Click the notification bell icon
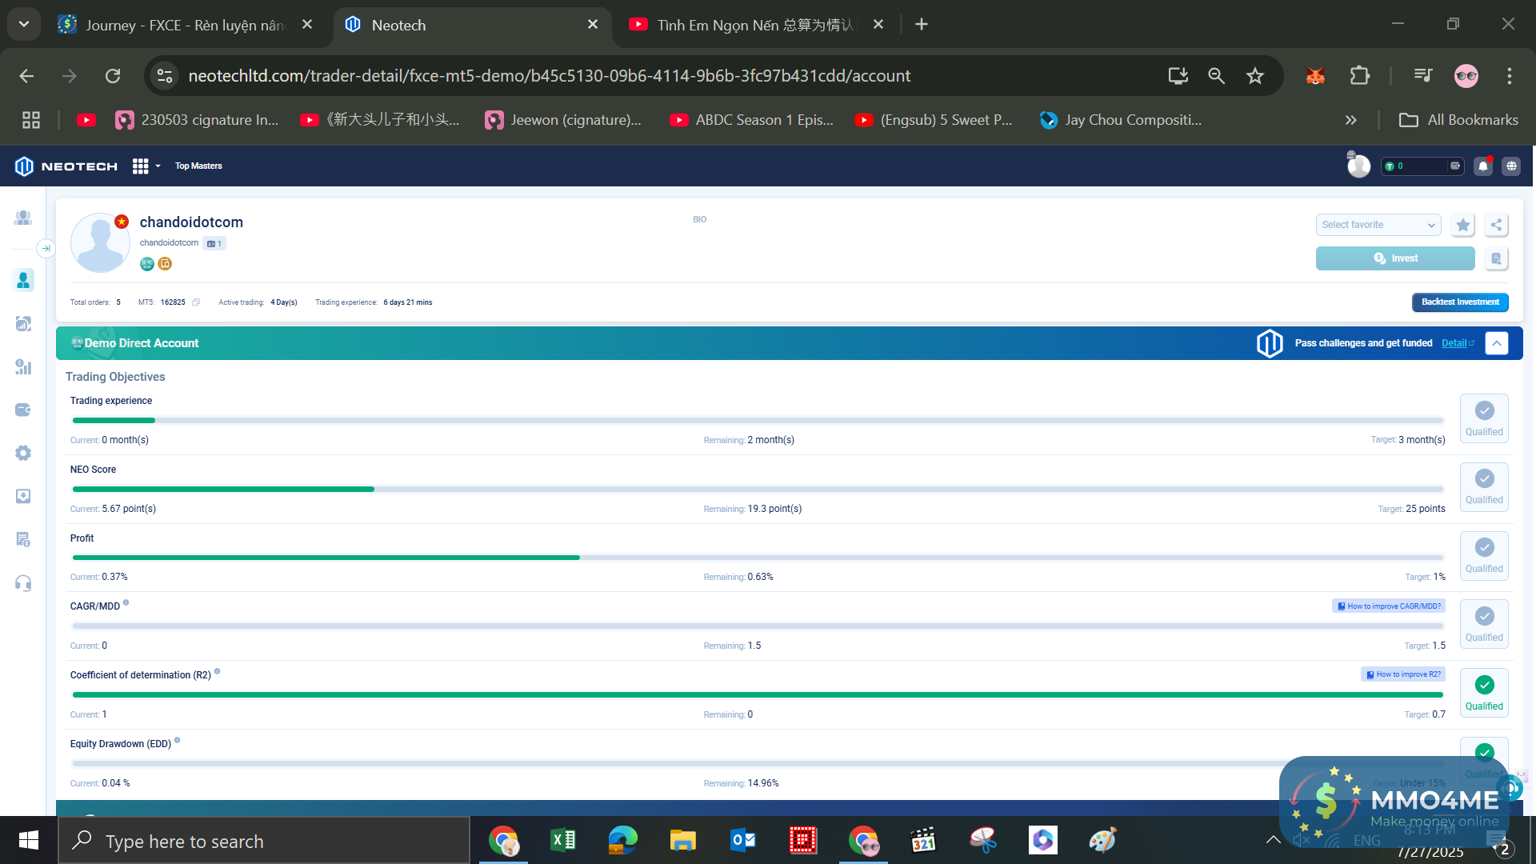The image size is (1536, 864). pyautogui.click(x=1482, y=166)
